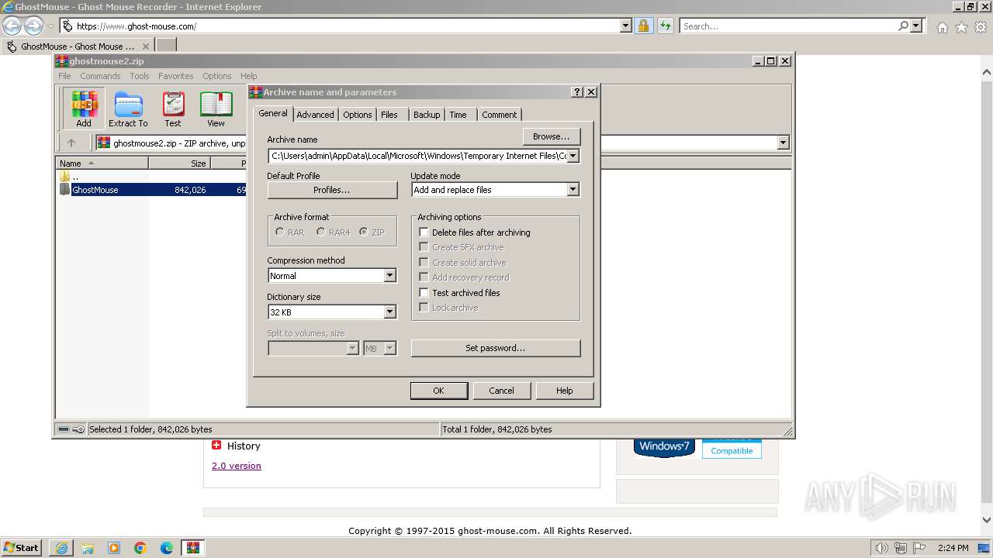
Task: Click the Size column header
Action: click(180, 163)
